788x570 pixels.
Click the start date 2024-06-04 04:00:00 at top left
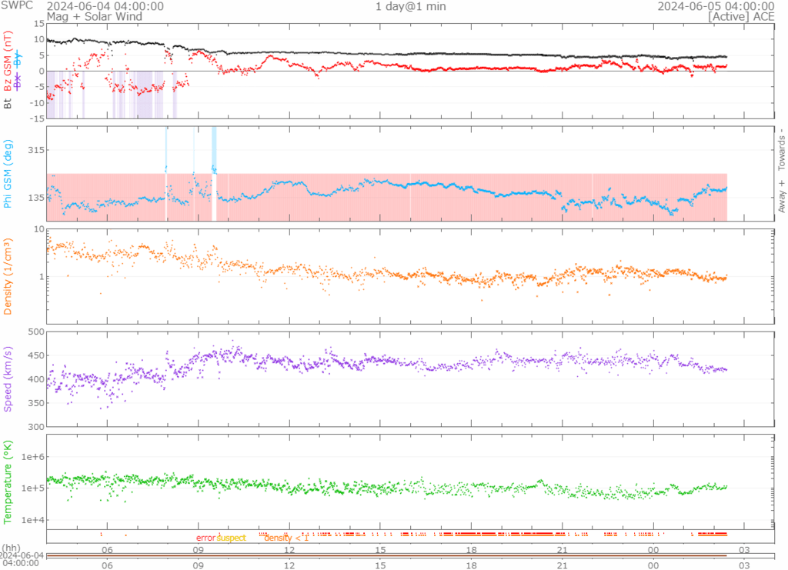[105, 6]
